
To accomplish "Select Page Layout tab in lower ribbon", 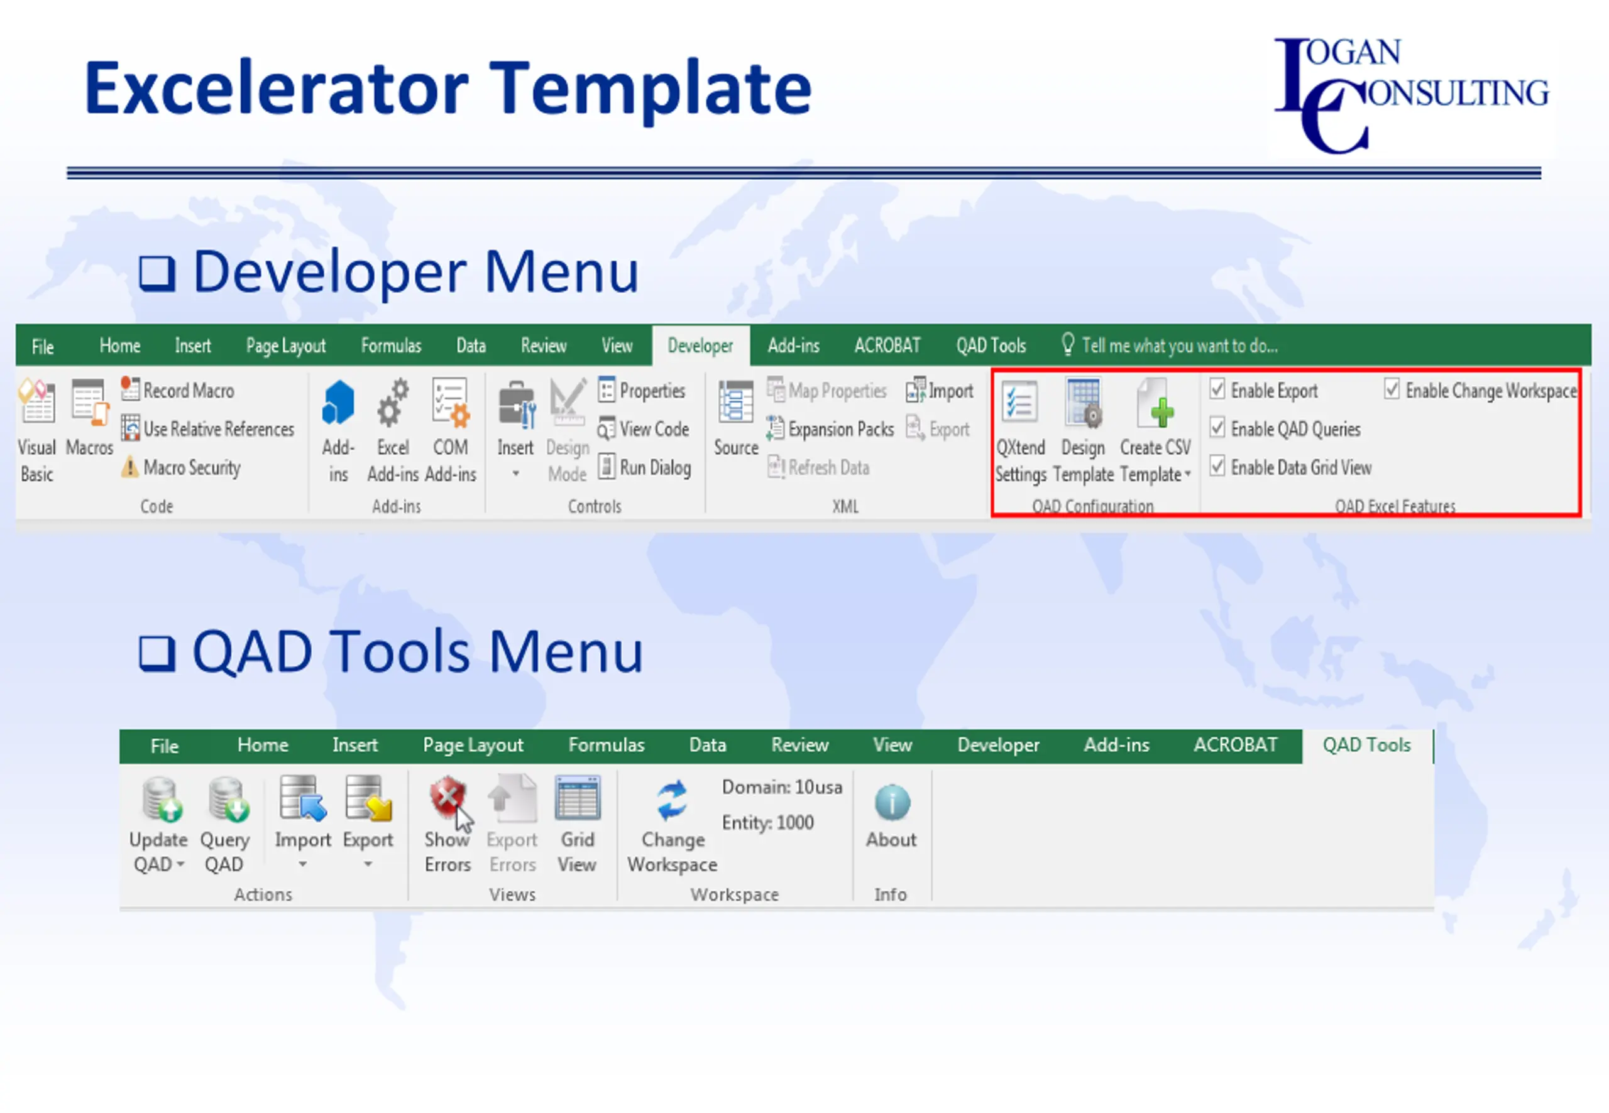I will (473, 746).
